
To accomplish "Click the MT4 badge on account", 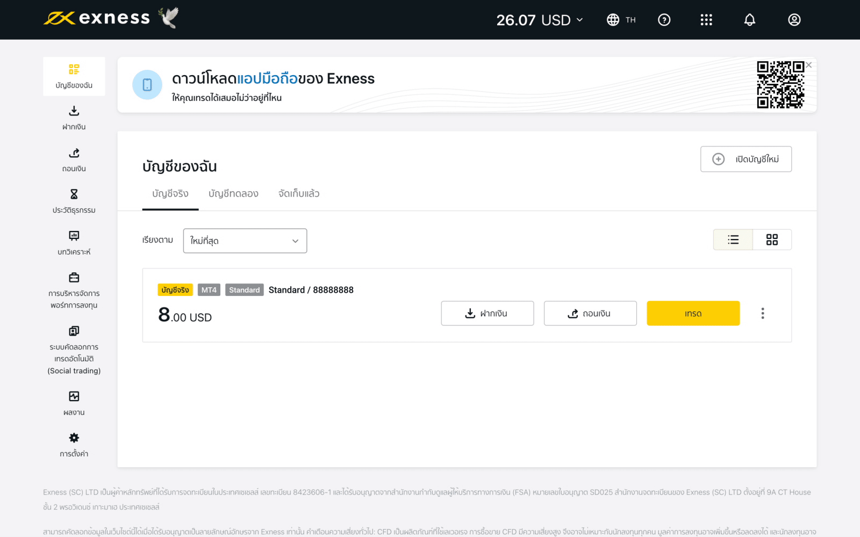I will click(x=209, y=290).
